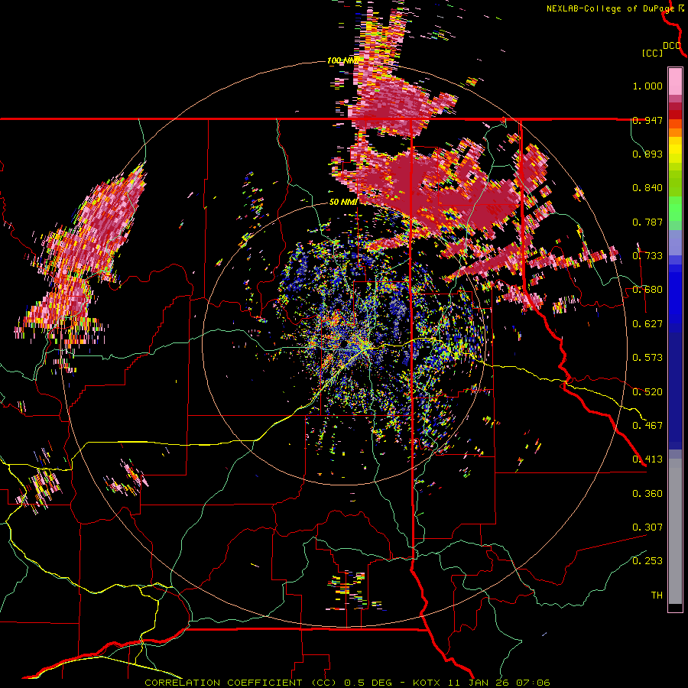This screenshot has height=688, width=688.
Task: Click the 0.893 value on the color scale
Action: tap(647, 154)
